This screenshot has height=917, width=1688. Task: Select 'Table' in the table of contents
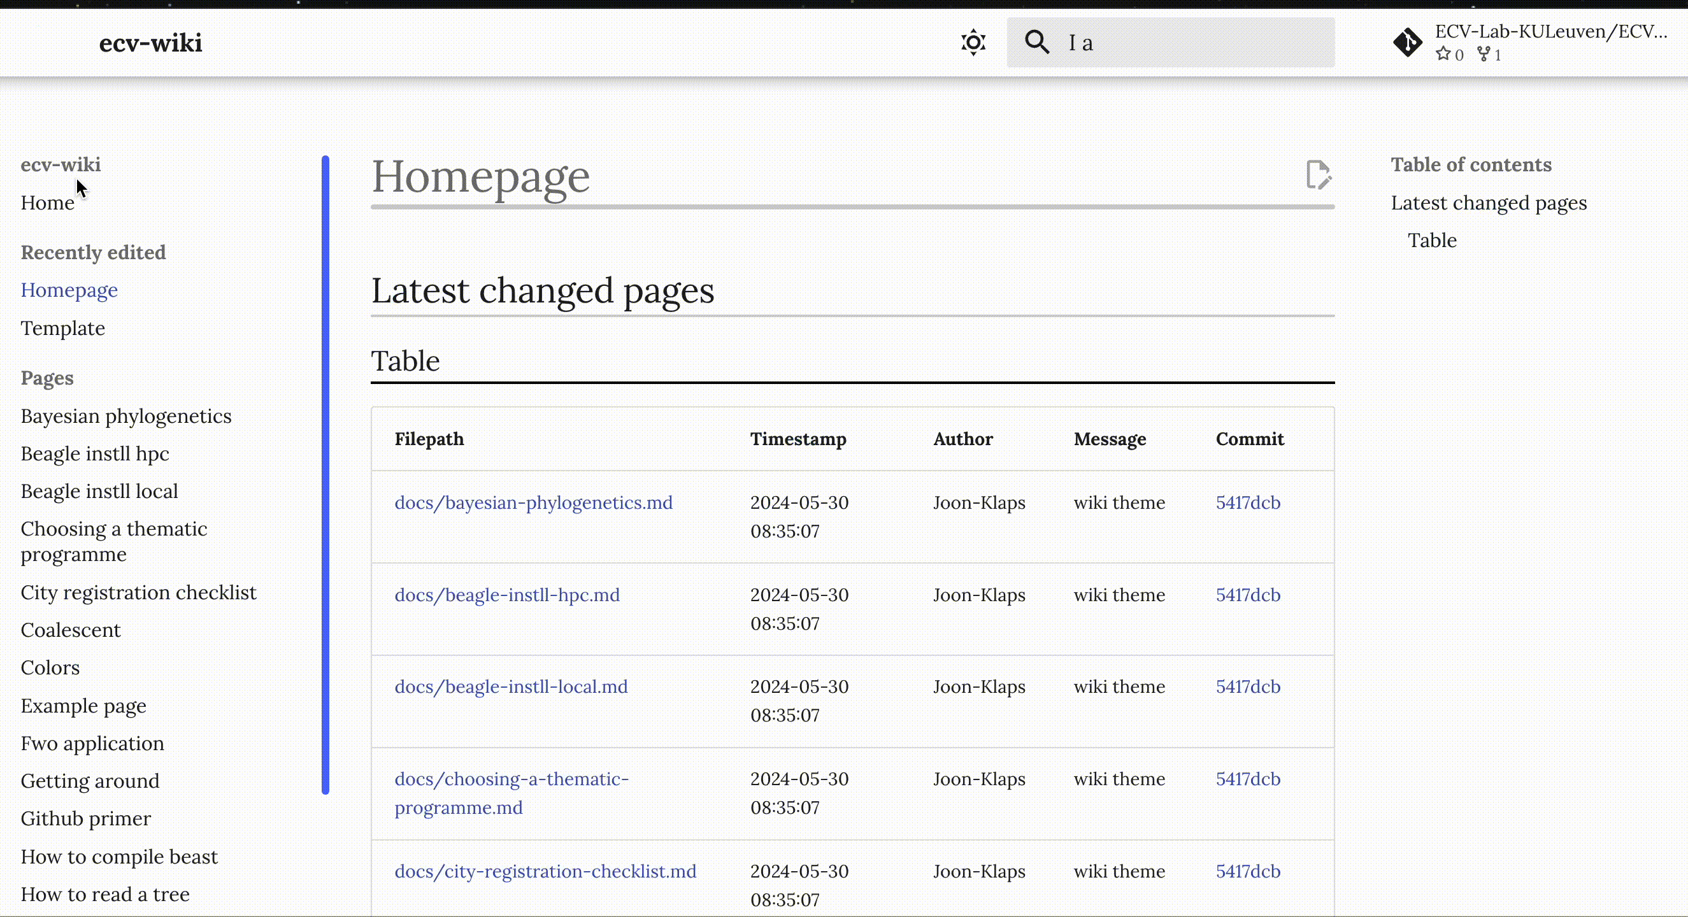click(1432, 239)
